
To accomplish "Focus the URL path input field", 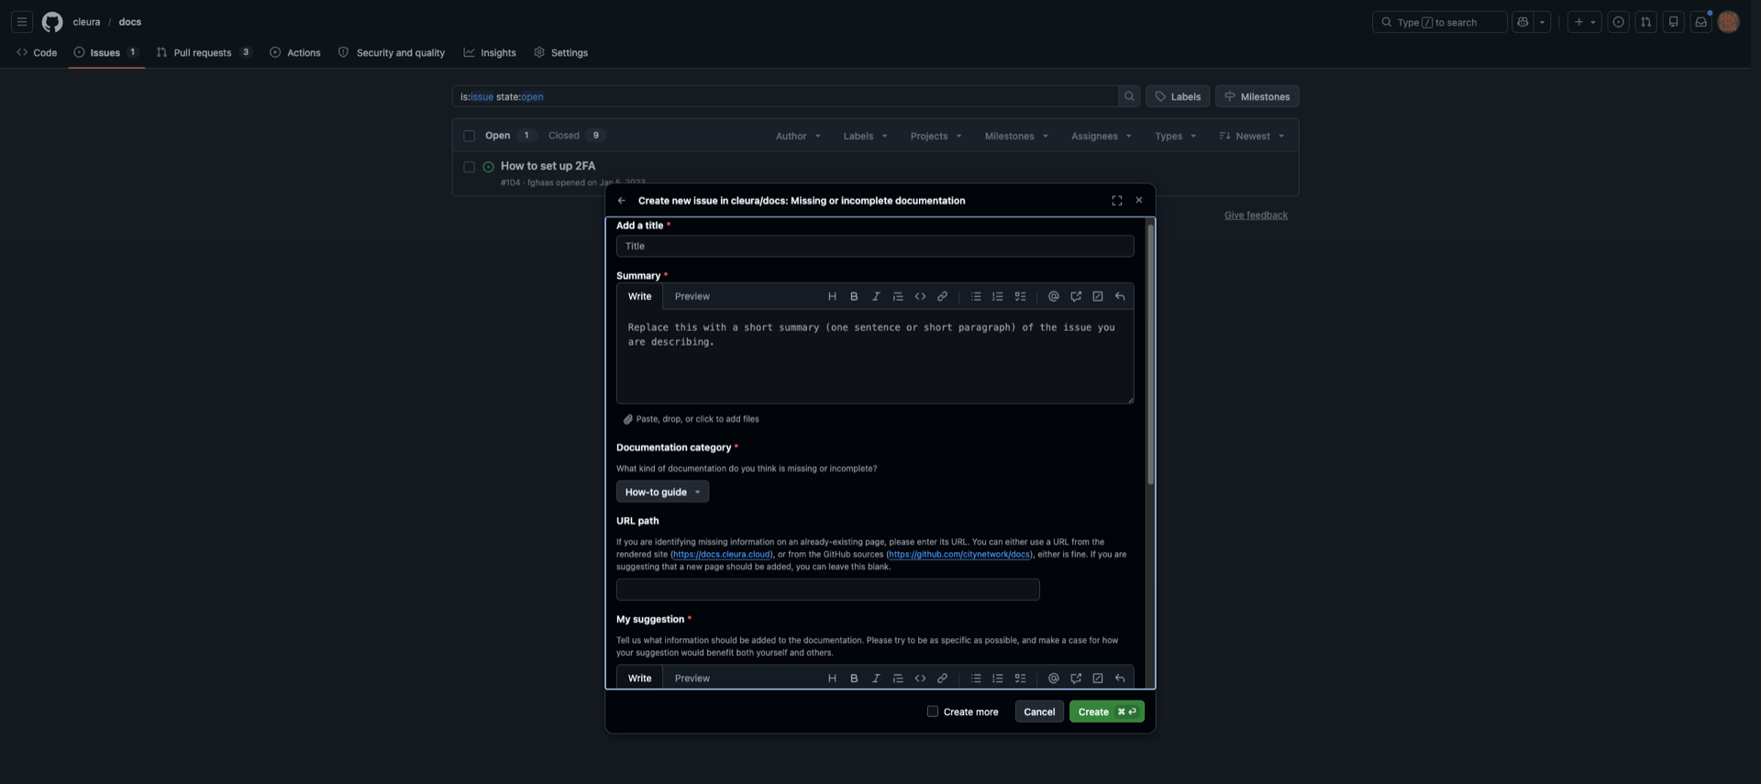I will (827, 590).
